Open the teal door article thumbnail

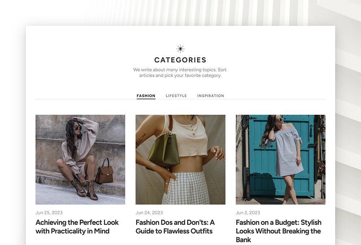280,159
